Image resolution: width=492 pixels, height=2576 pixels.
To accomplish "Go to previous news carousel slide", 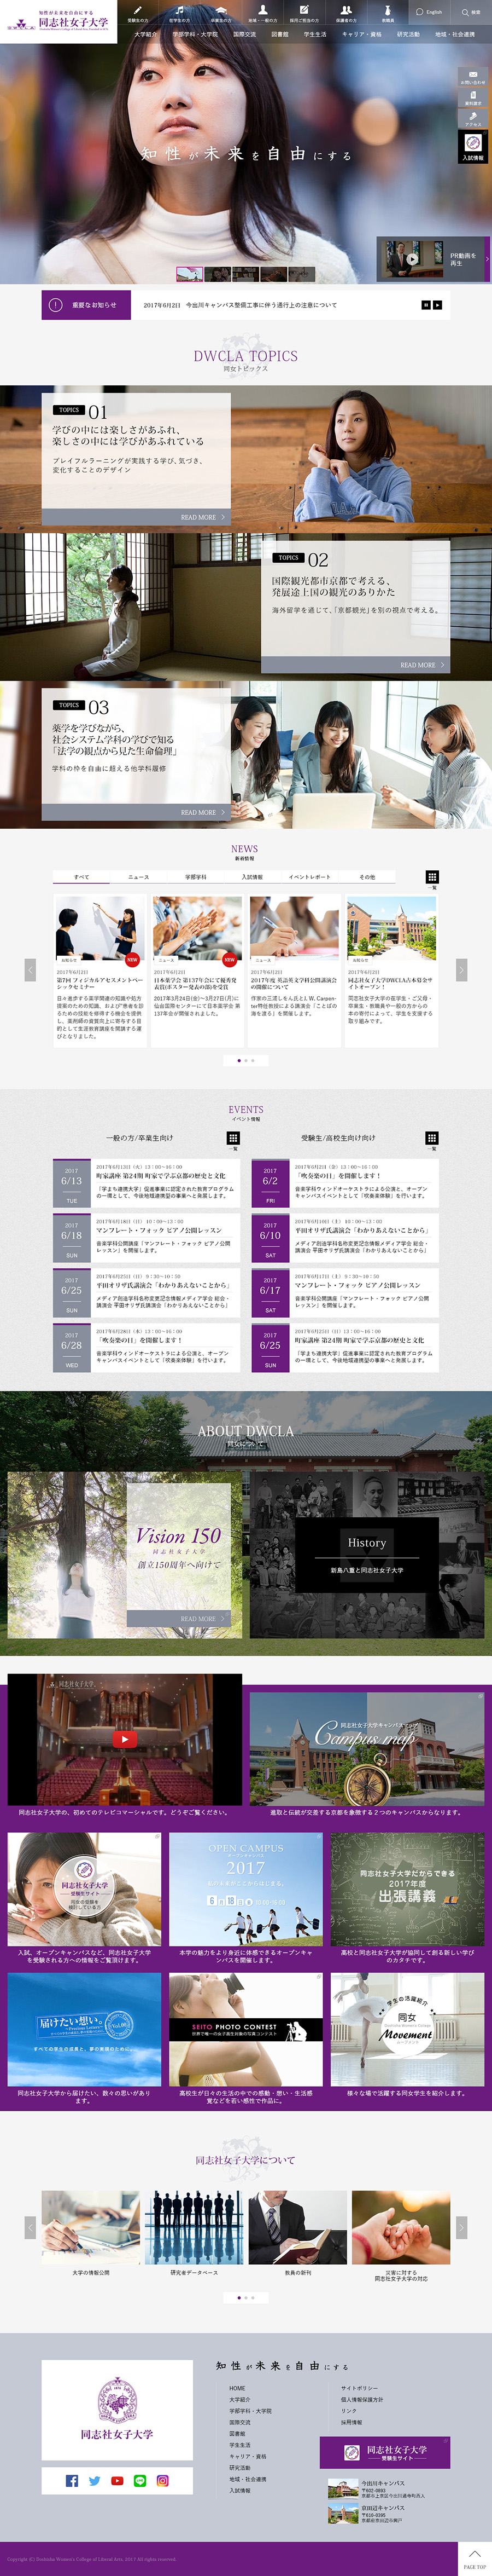I will point(30,969).
